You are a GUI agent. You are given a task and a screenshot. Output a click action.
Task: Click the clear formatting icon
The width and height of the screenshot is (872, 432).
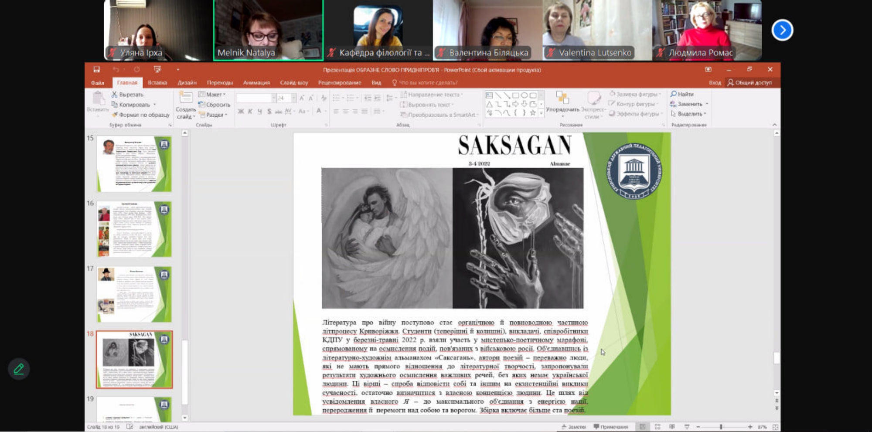tap(324, 98)
